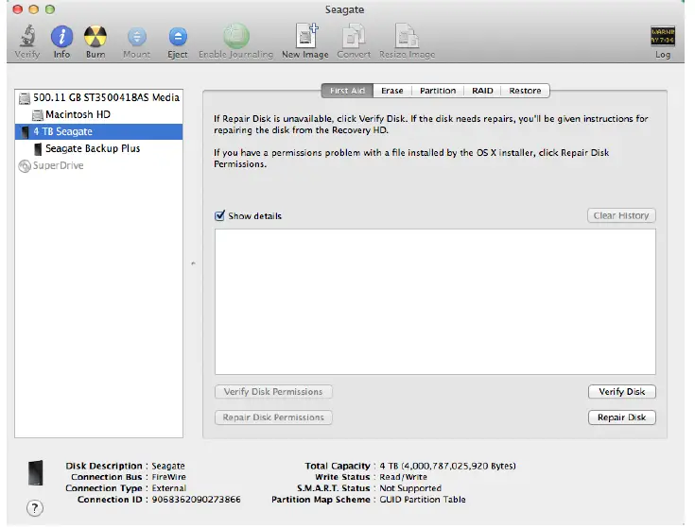Click the sidebar splitter handle dot

tap(193, 264)
